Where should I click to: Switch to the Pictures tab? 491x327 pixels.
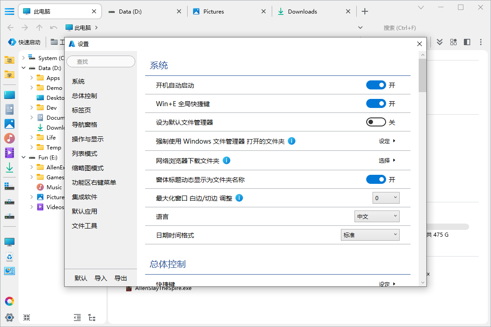[229, 12]
